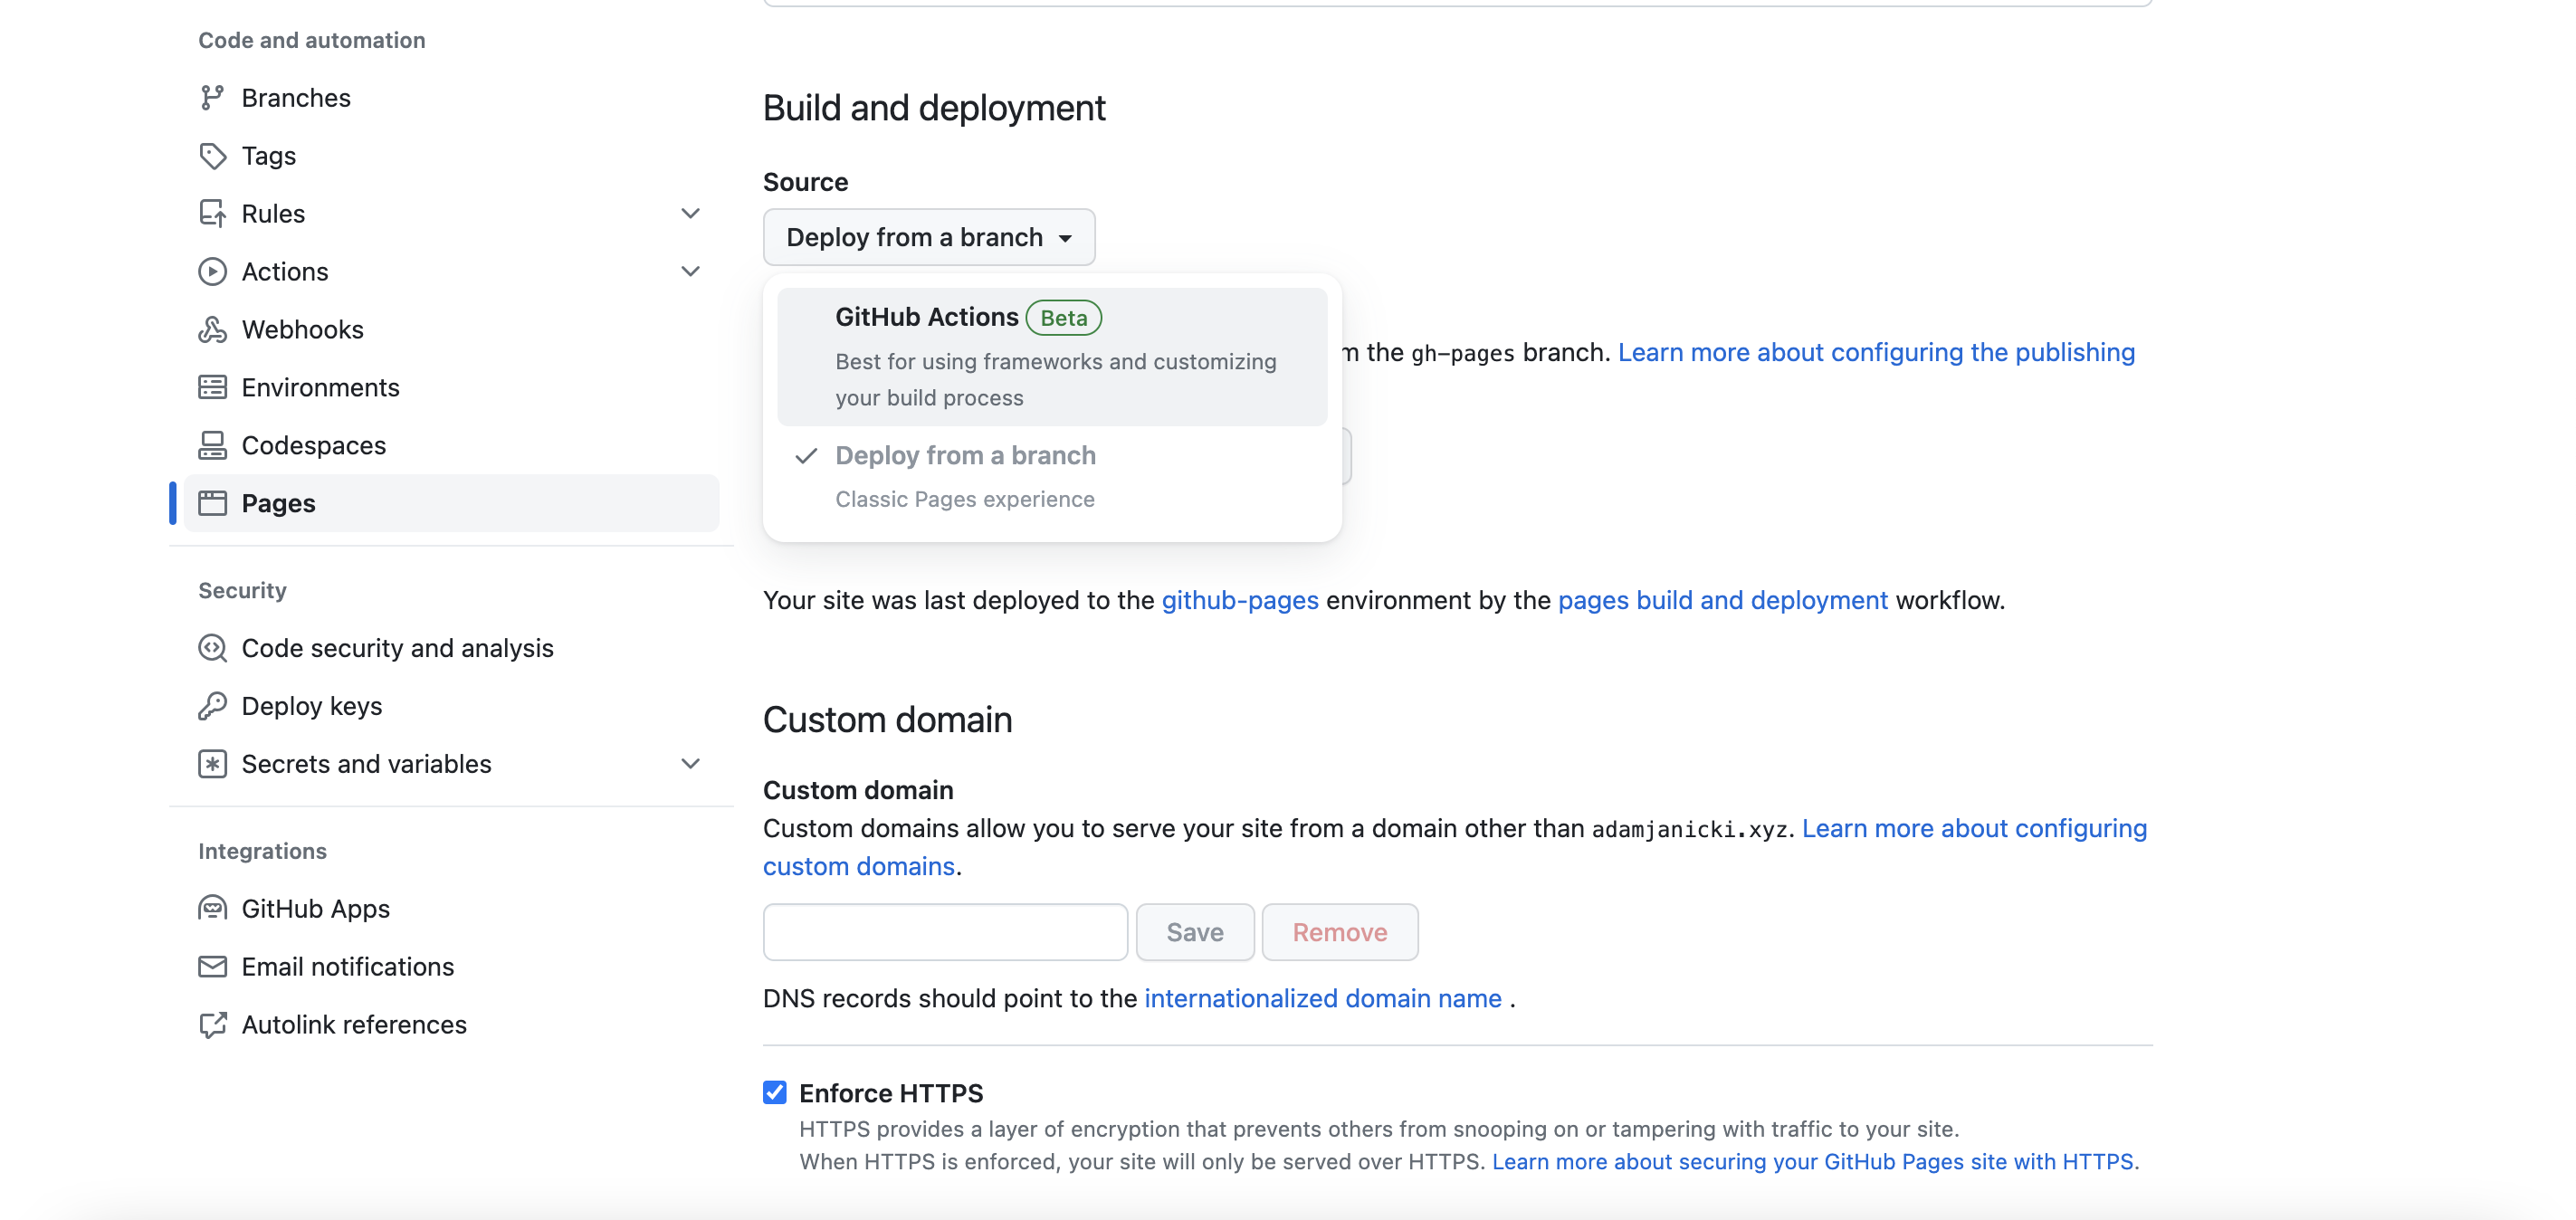The image size is (2576, 1220).
Task: Open the github-pages environment link
Action: click(1240, 601)
